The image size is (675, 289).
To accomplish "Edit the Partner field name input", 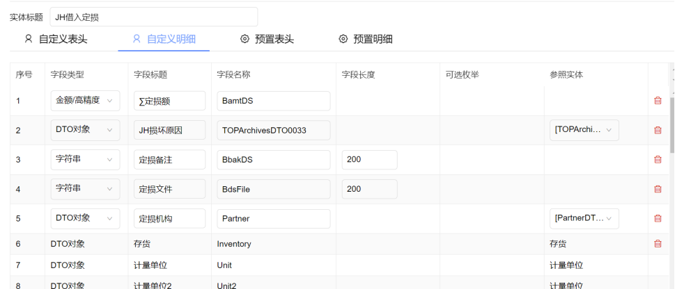I will tap(274, 218).
